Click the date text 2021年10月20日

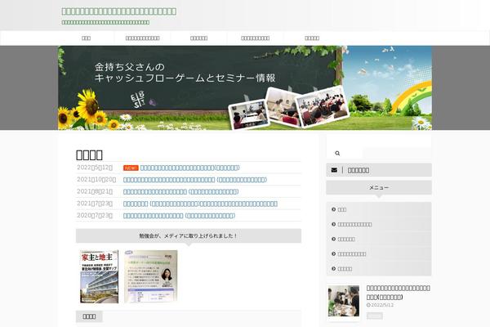coord(96,180)
